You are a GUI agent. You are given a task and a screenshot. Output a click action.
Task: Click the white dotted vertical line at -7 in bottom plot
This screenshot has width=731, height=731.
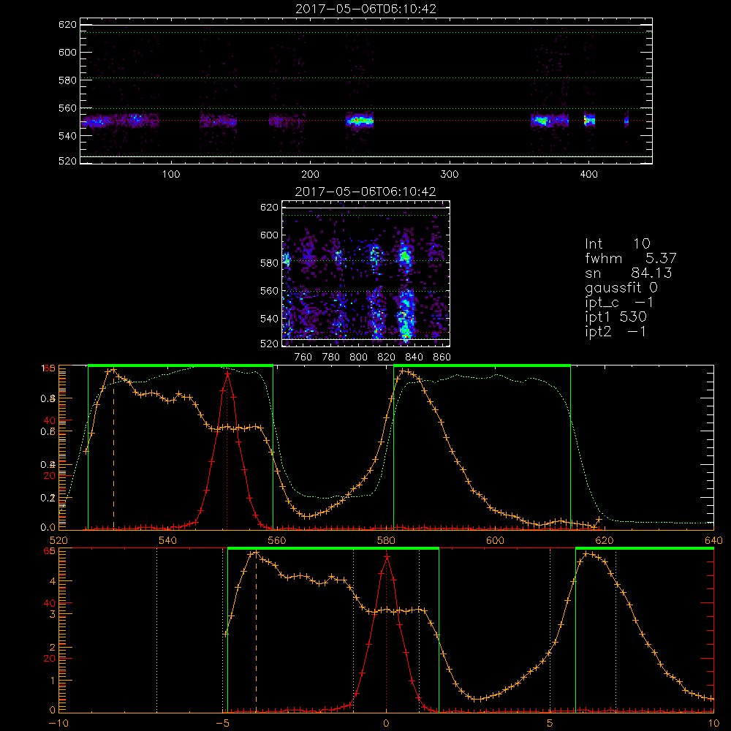(156, 630)
